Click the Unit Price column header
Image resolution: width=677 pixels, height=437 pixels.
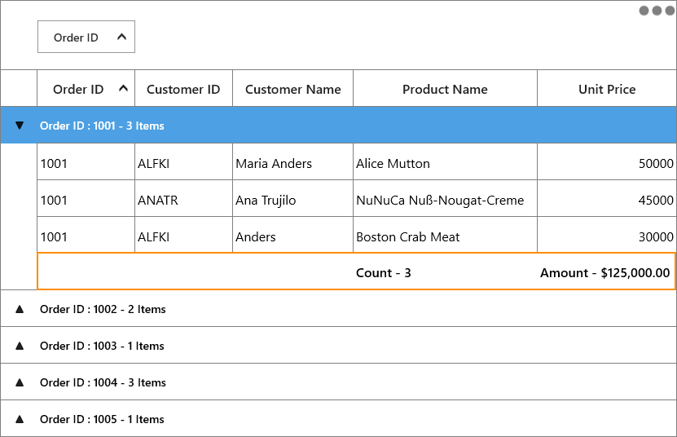pos(607,89)
